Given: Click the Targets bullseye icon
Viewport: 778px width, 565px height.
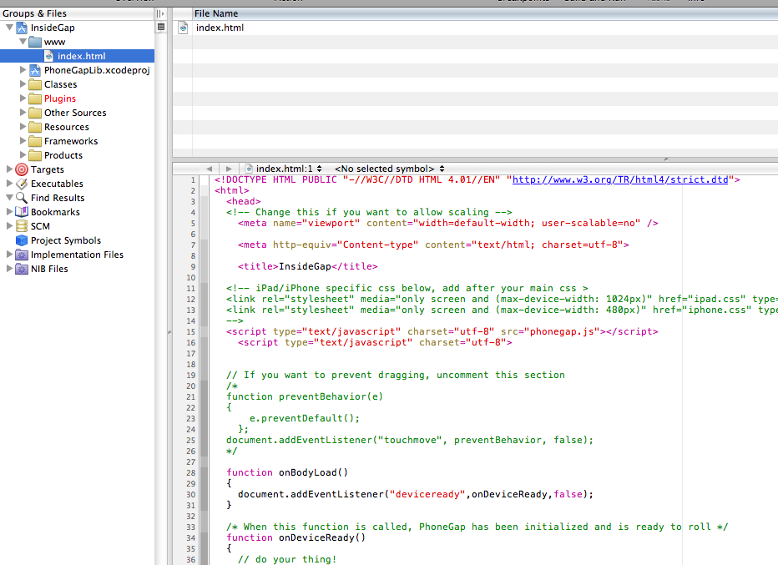Looking at the screenshot, I should [22, 169].
